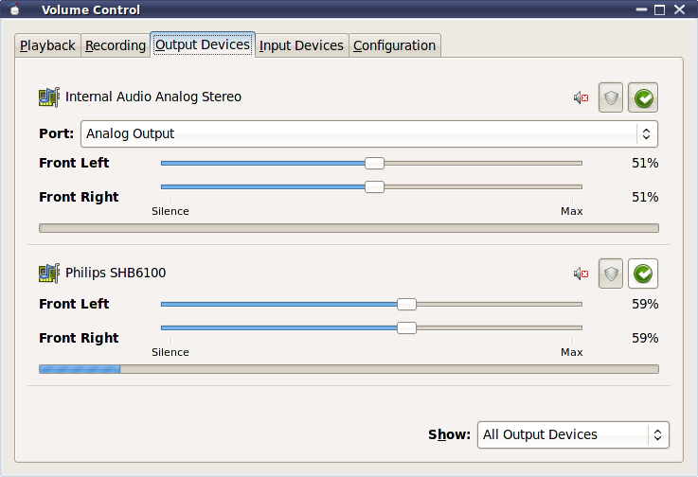Viewport: 698px width, 477px height.
Task: Expand the Show All Output Devices dropdown
Action: [x=573, y=434]
